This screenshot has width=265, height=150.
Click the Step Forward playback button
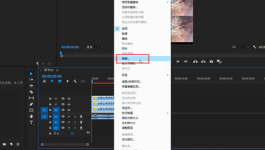pos(178,61)
